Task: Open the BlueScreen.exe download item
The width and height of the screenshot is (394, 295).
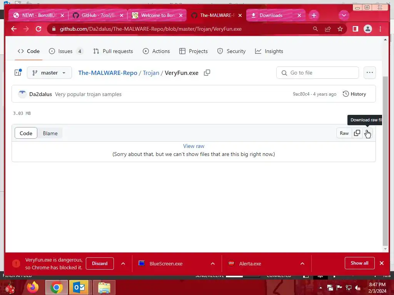Action: [x=166, y=264]
